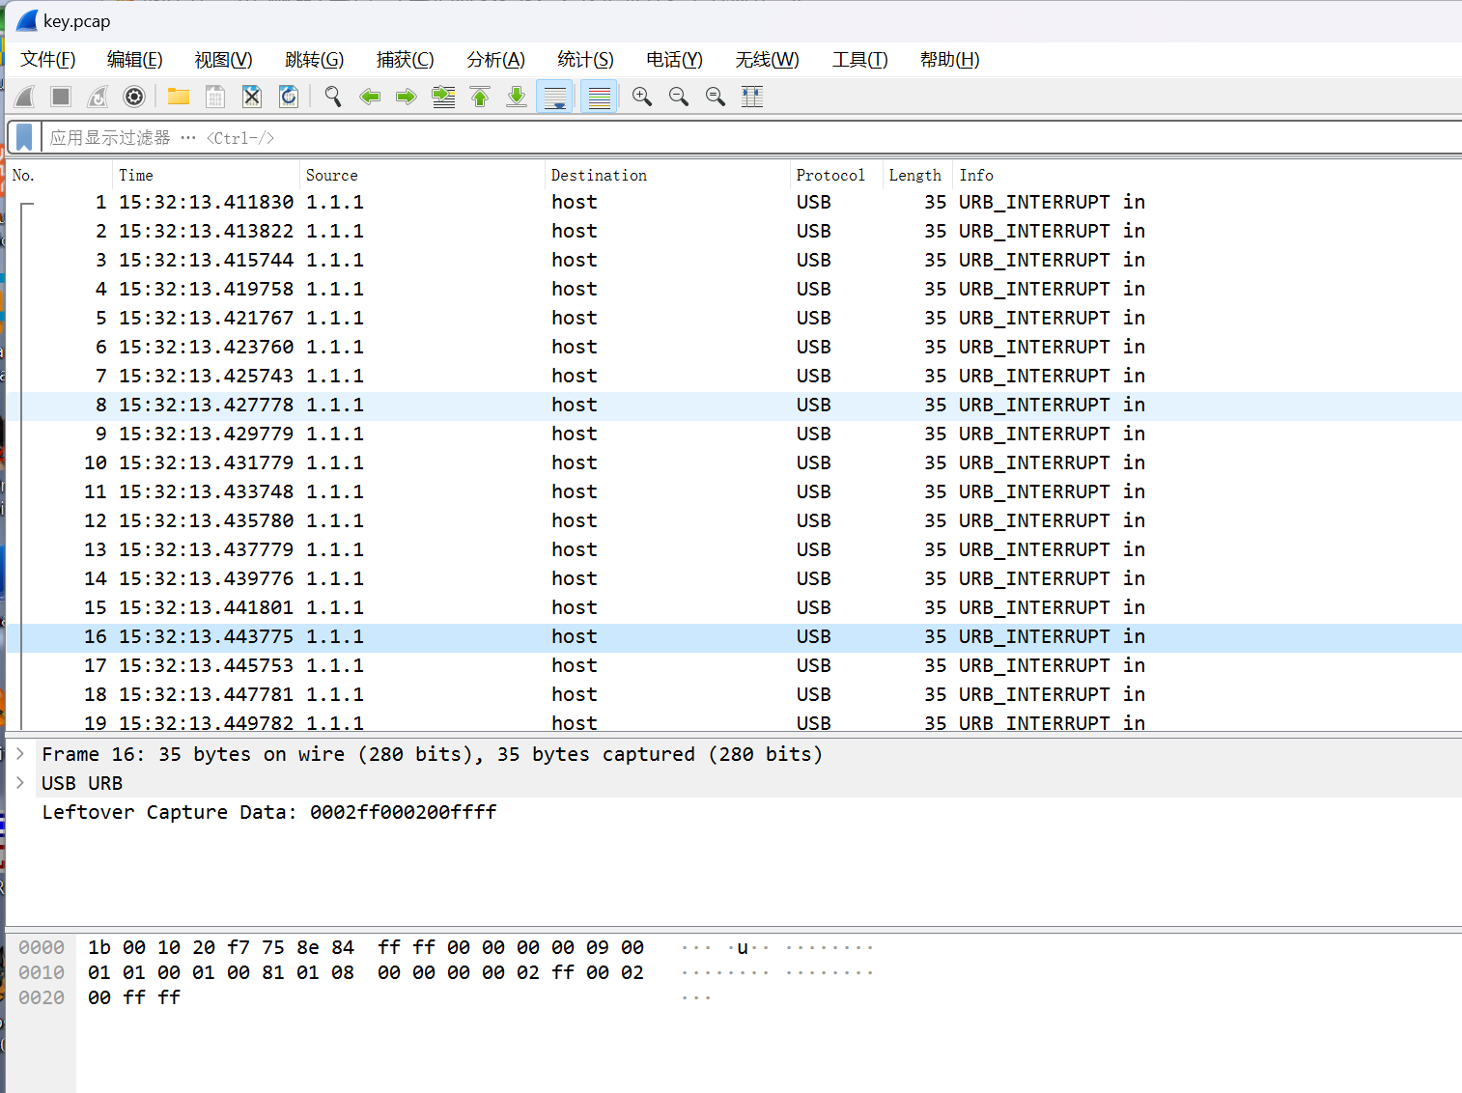Click into the display filter input field
The height and width of the screenshot is (1093, 1462).
click(753, 137)
